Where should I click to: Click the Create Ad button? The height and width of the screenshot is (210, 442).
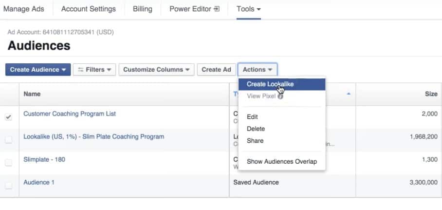[x=216, y=70]
